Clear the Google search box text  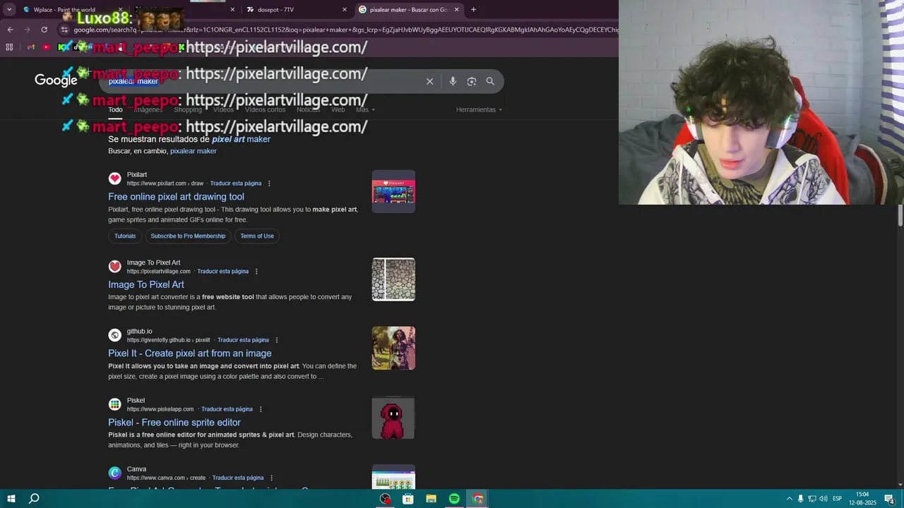pyautogui.click(x=429, y=81)
